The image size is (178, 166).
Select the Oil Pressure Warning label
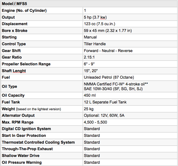tap(22, 162)
